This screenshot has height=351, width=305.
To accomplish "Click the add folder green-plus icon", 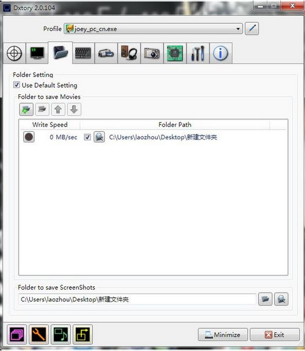I will (x=26, y=109).
